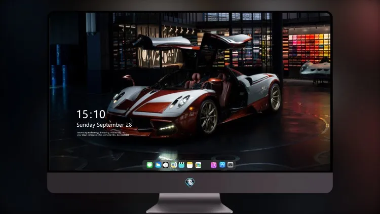Viewport: 380px width, 214px height.
Task: Launch the teal clapperboard video app
Action: (181, 165)
